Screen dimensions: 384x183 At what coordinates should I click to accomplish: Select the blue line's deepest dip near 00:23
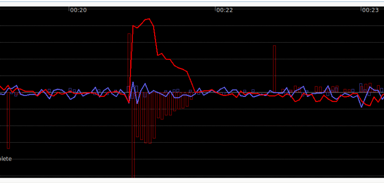click(x=361, y=107)
